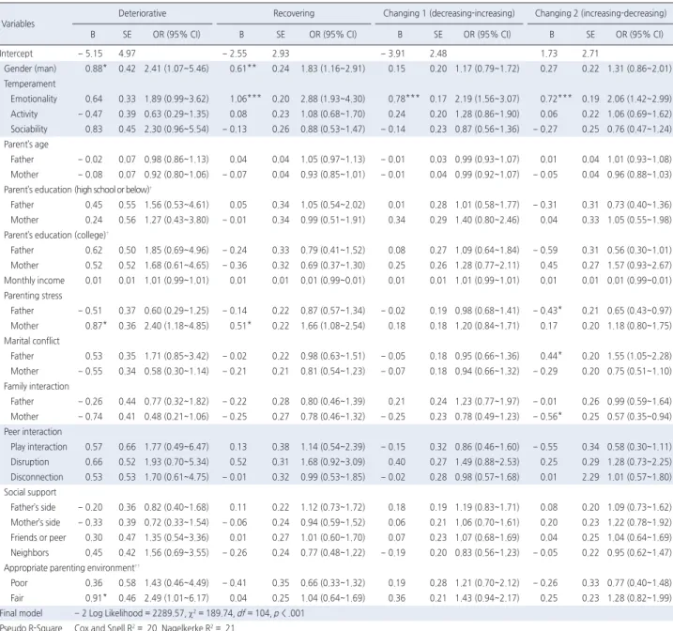Click the 'Disconnection' row label

[x=37, y=477]
